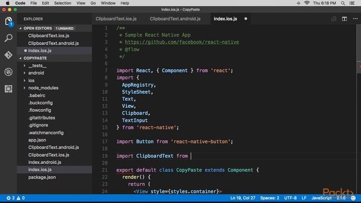Switch to ClipboardText.ios.js tab
The image size is (361, 203).
[116, 19]
